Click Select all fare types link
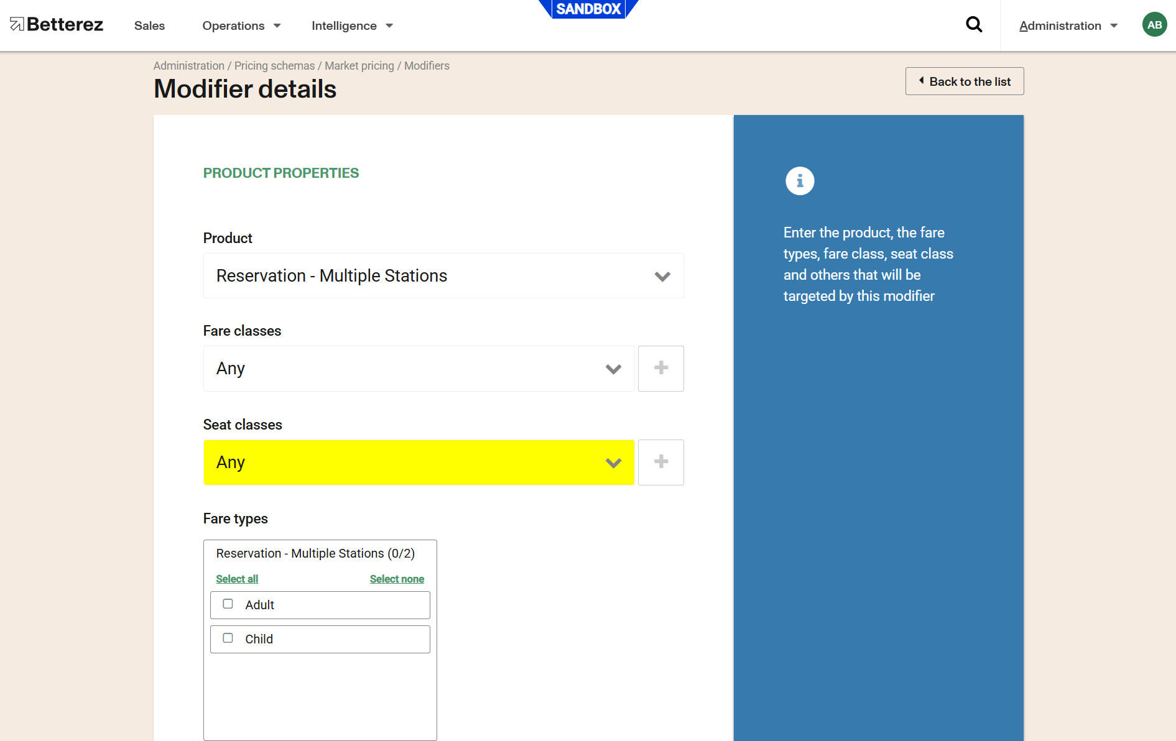This screenshot has width=1176, height=741. pos(237,579)
